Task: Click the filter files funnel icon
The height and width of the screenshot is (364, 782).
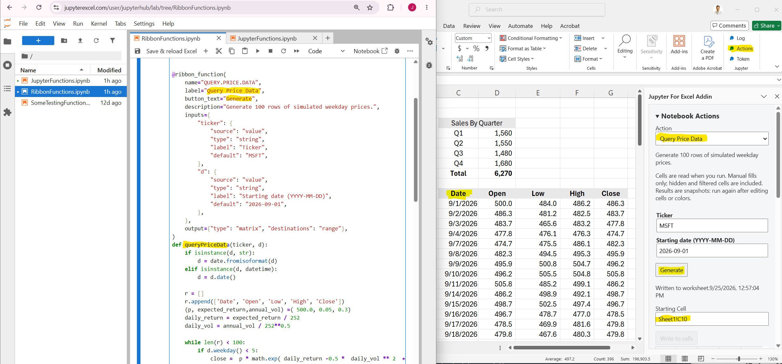Action: (113, 41)
